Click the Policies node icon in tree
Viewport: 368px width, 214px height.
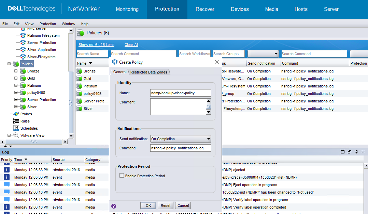16,64
